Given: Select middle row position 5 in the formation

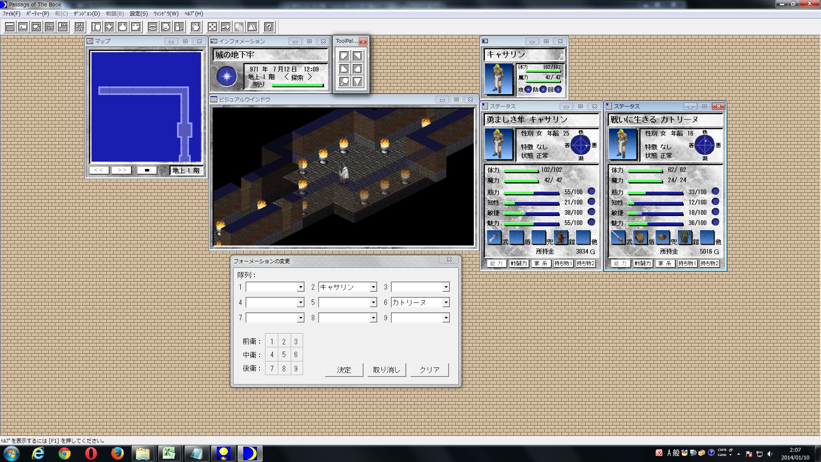Looking at the screenshot, I should (x=284, y=354).
